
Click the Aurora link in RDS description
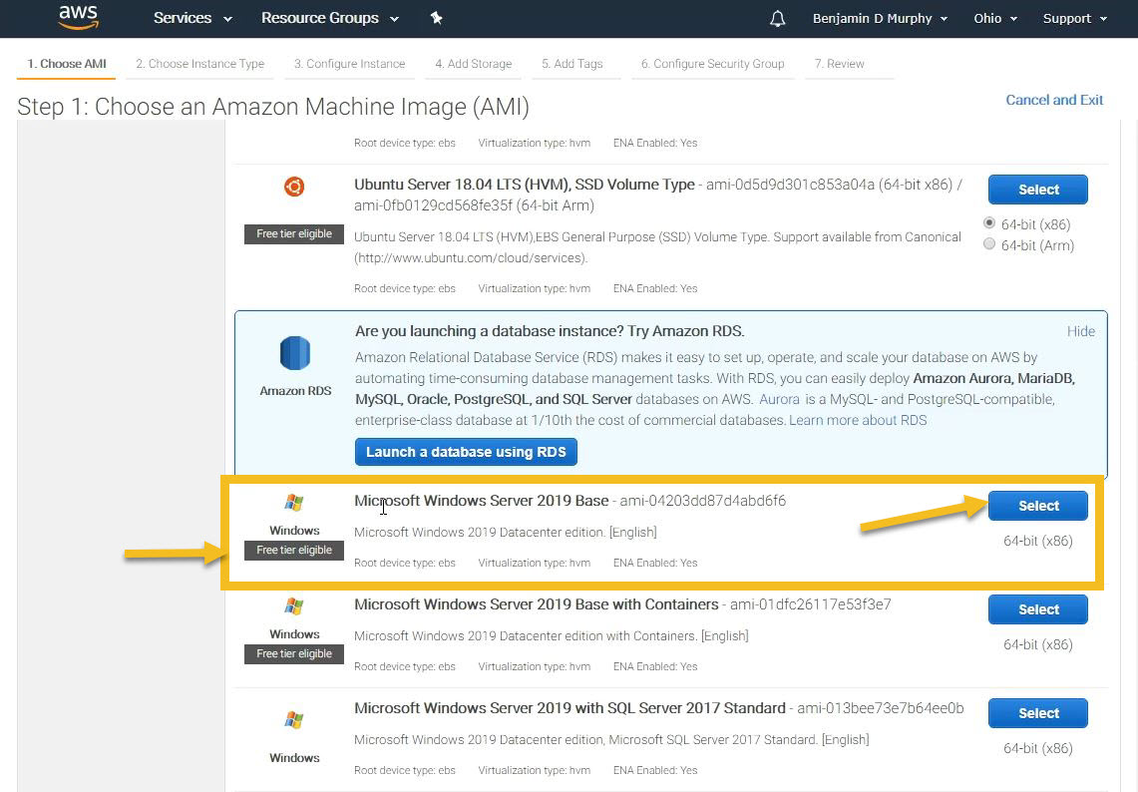click(x=779, y=399)
